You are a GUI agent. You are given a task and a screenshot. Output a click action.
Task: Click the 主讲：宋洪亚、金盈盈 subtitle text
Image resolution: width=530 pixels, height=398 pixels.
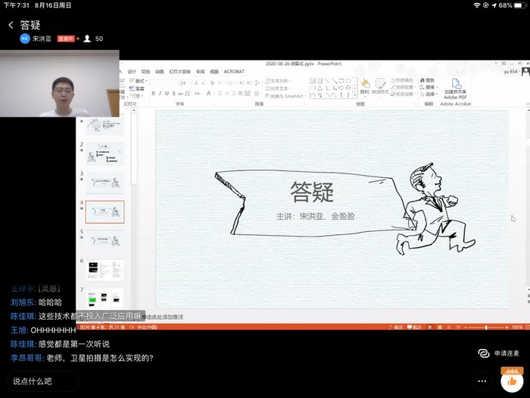[315, 216]
